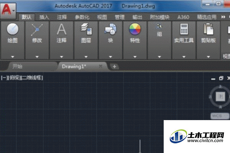The image size is (230, 153).
Task: Maximize the AutoCAD application window
Action: click(x=218, y=4)
